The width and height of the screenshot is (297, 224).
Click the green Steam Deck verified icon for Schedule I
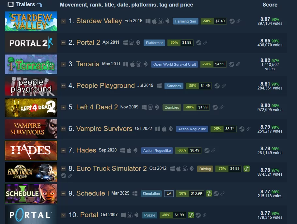[209, 194]
